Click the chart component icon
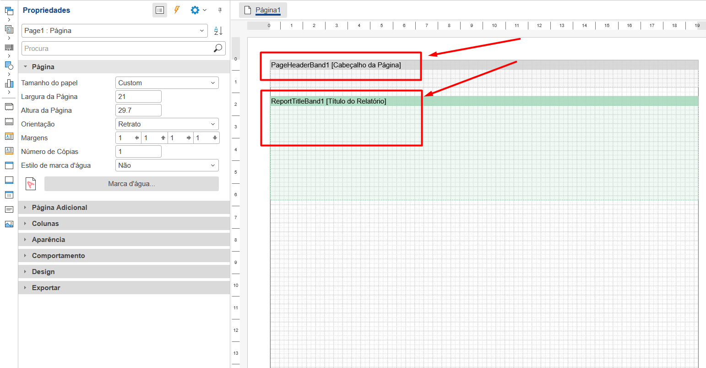 [x=9, y=83]
